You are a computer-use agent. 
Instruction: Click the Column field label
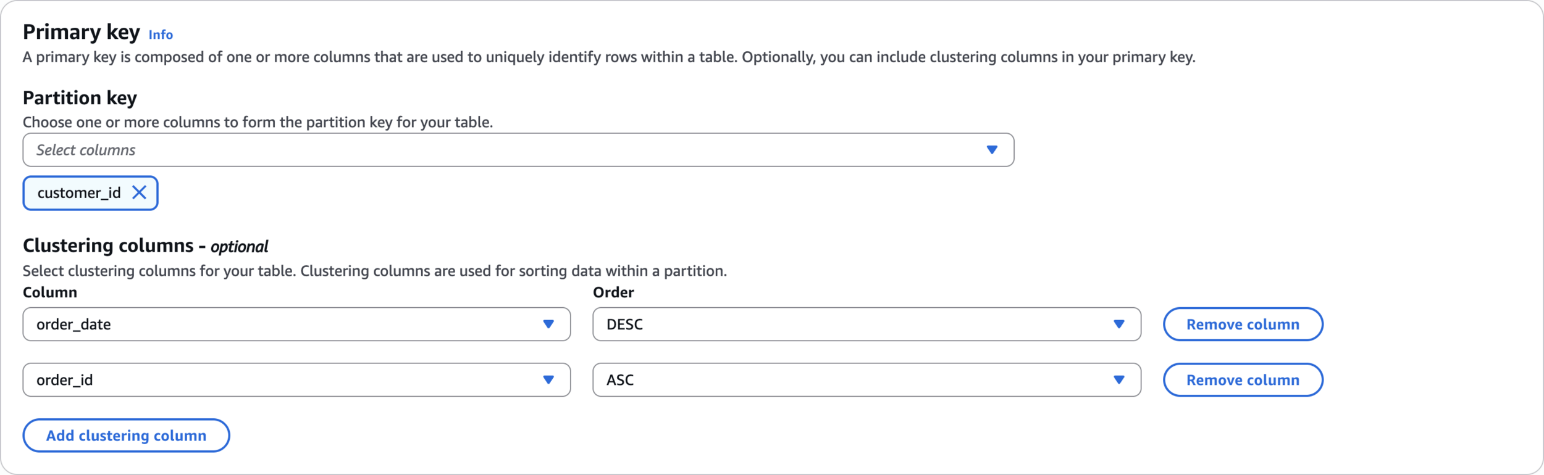(x=50, y=292)
